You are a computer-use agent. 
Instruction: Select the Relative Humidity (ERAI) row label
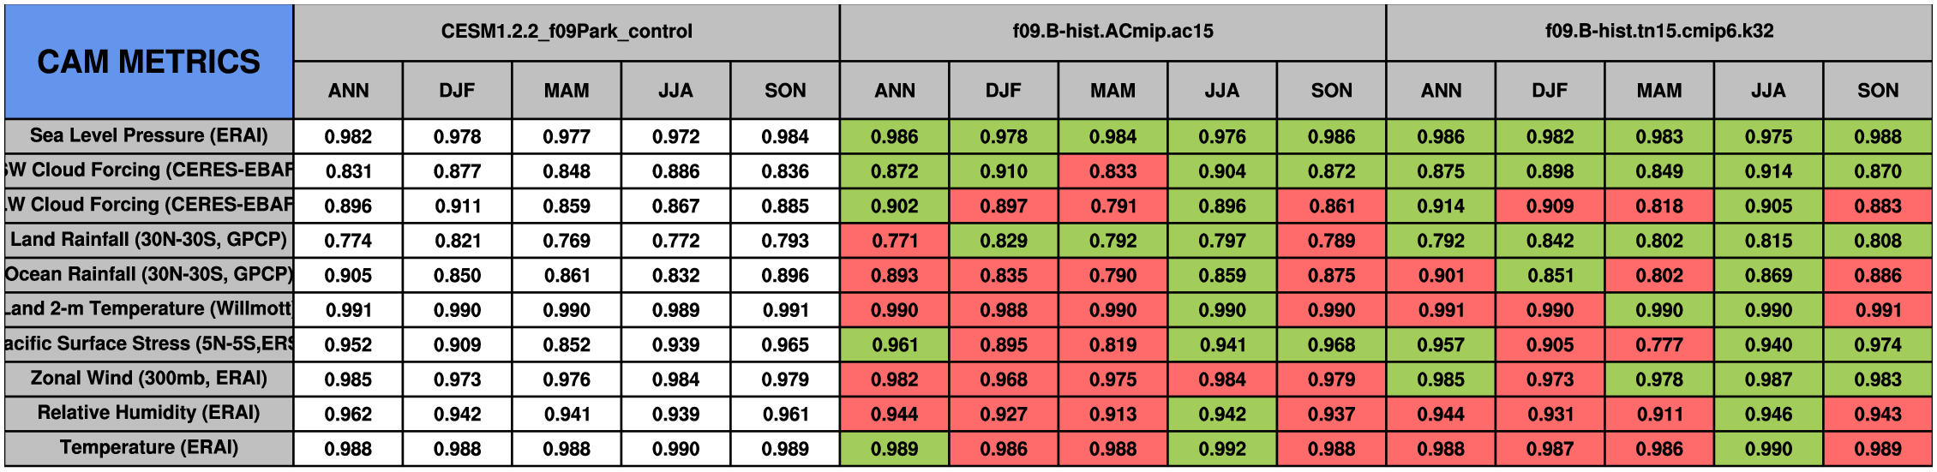[x=148, y=413]
